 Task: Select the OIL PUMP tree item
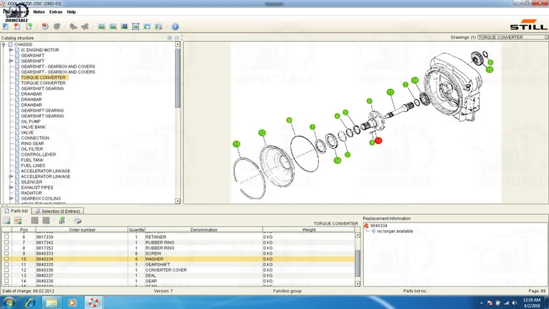point(31,122)
